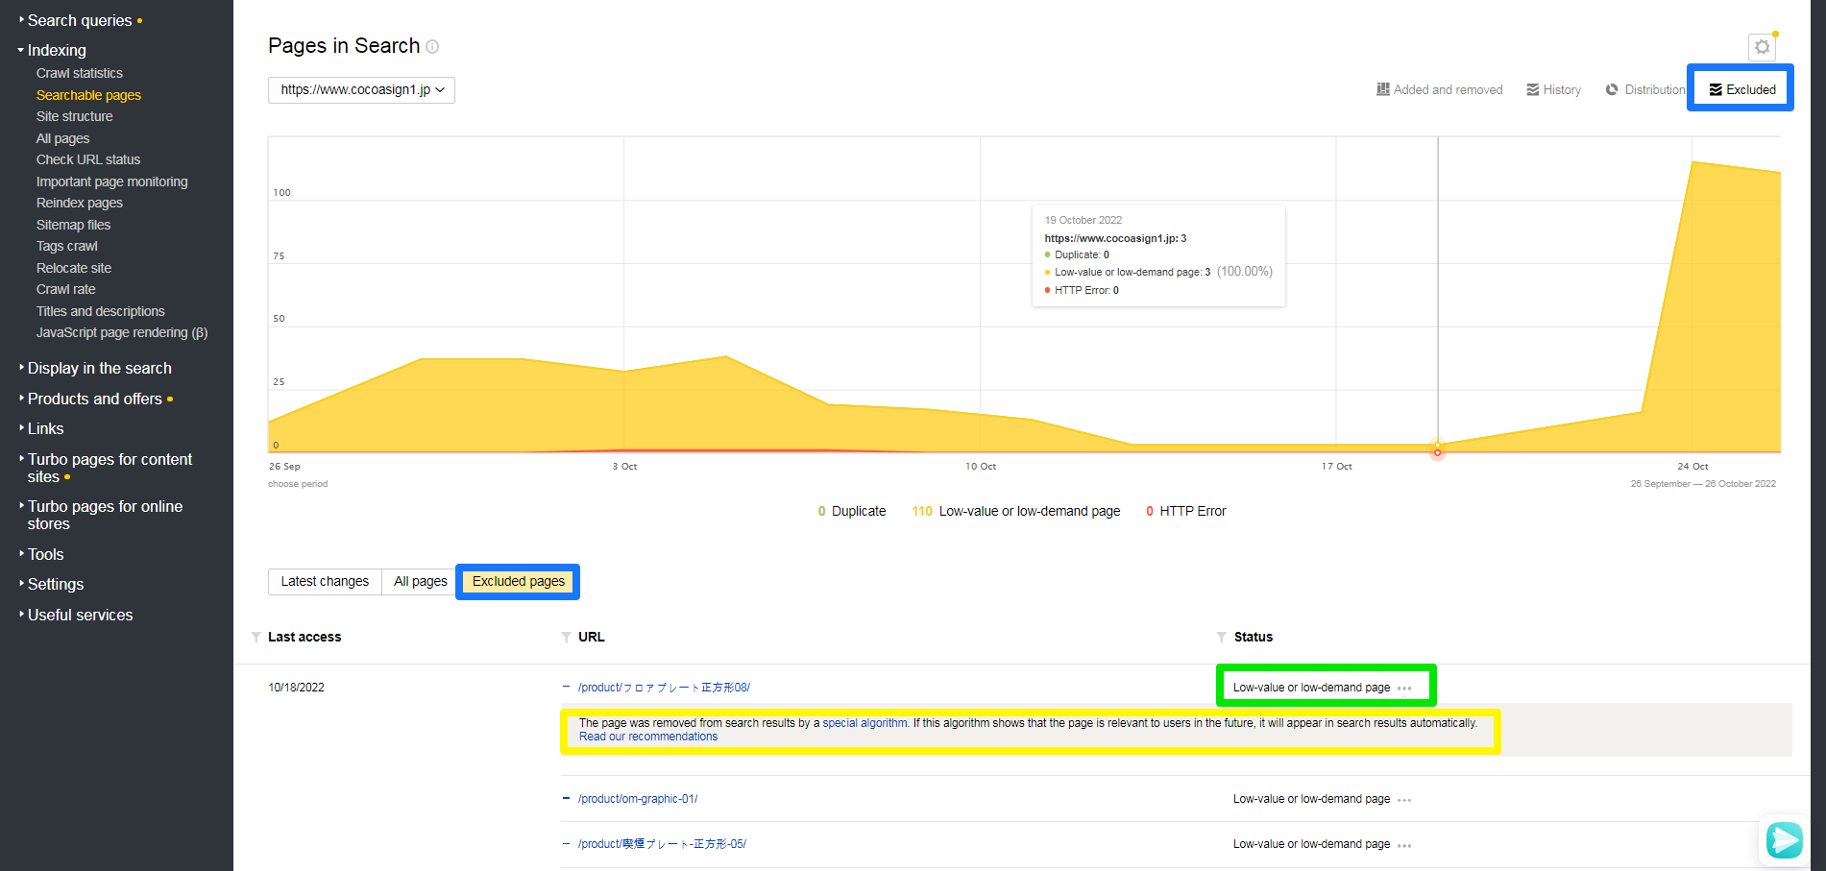Open the chart settings gear icon
The image size is (1826, 871).
pos(1762,46)
